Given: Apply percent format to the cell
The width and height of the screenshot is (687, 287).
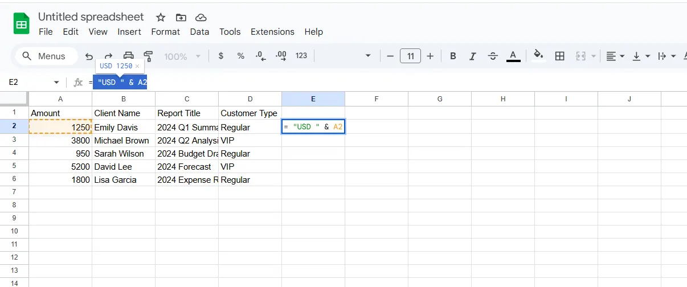Looking at the screenshot, I should (241, 56).
